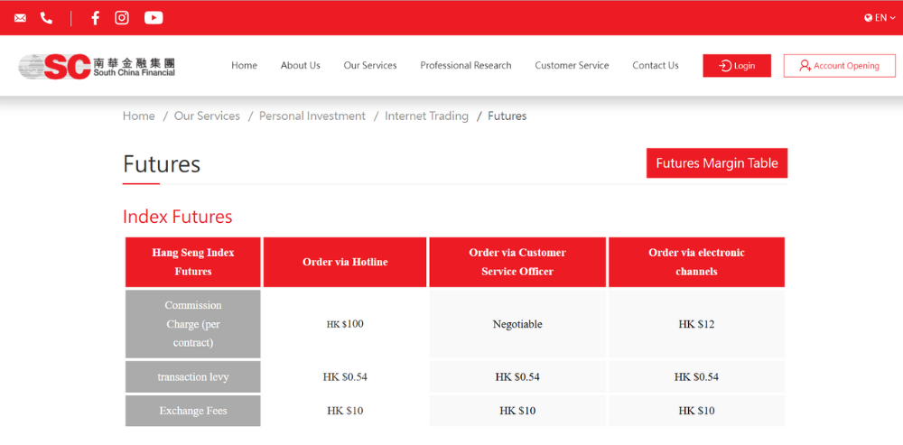Viewport: 903px width, 445px height.
Task: Open the Contact Us page
Action: (x=655, y=66)
